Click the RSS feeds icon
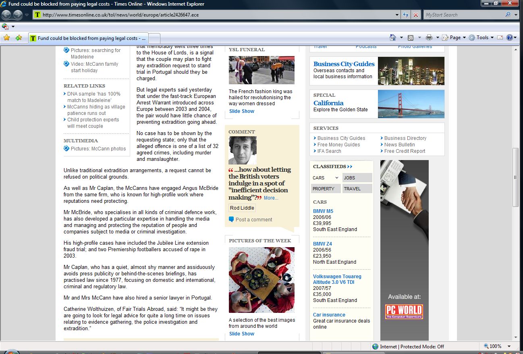The image size is (523, 354). pyautogui.click(x=411, y=37)
